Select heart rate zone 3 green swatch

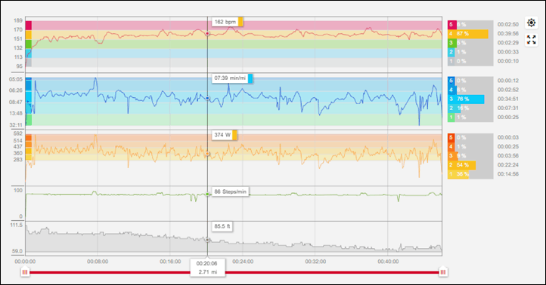[451, 43]
